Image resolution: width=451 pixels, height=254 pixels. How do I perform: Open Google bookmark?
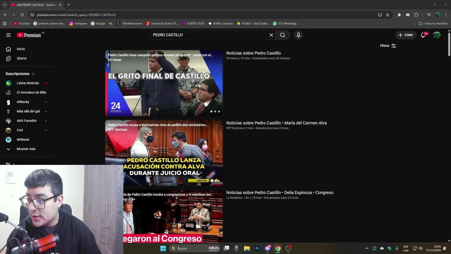pos(98,24)
